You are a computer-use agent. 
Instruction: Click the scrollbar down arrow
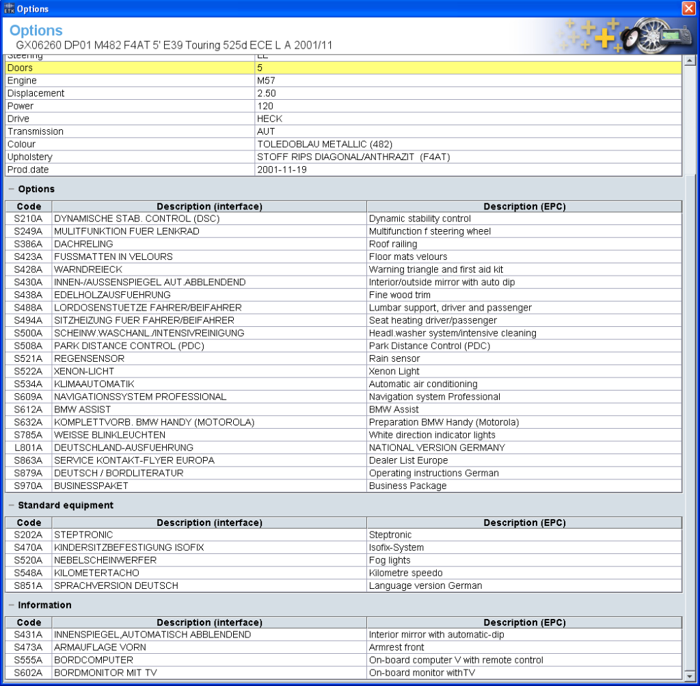[x=689, y=675]
